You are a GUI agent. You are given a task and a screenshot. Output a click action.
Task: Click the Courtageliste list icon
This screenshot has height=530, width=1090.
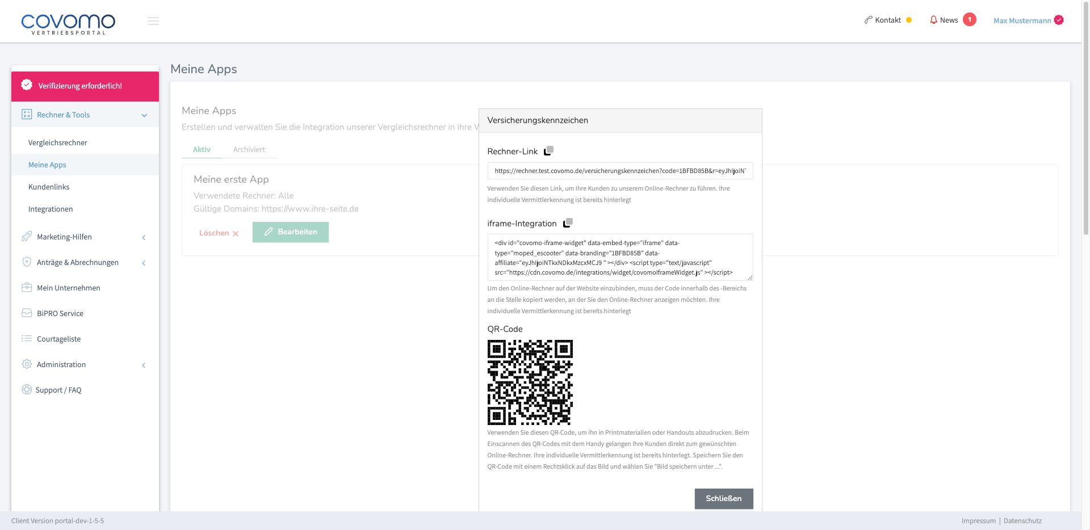[x=27, y=339]
